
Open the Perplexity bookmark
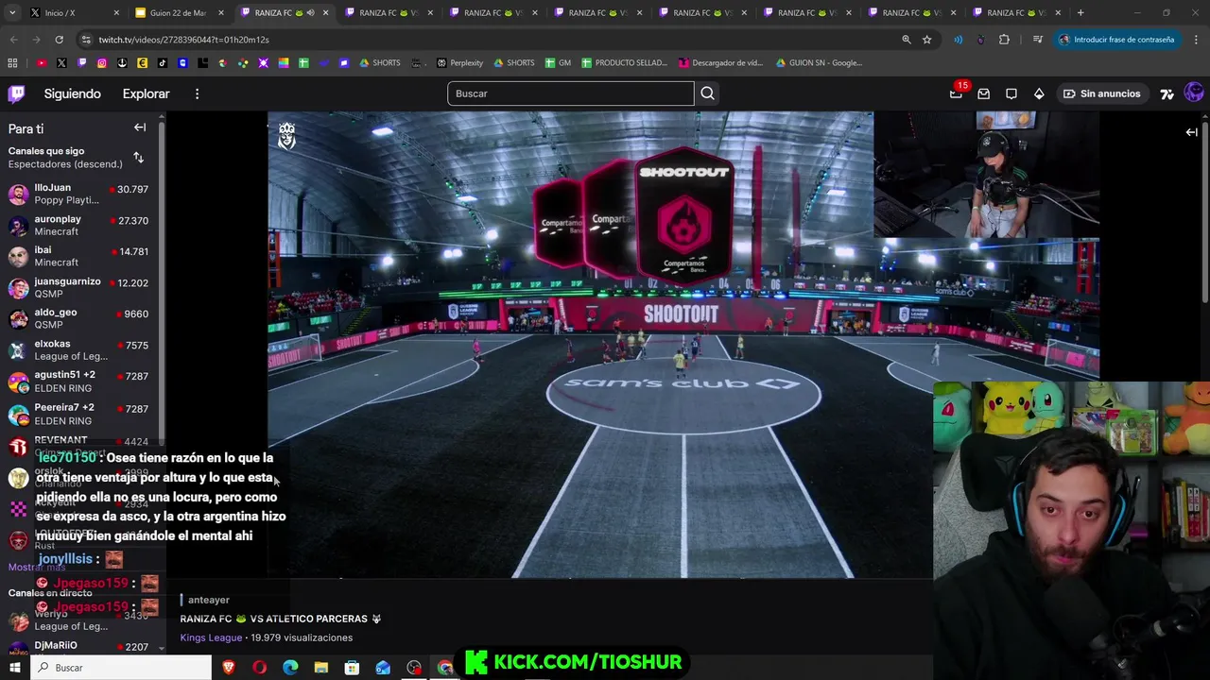pyautogui.click(x=459, y=63)
